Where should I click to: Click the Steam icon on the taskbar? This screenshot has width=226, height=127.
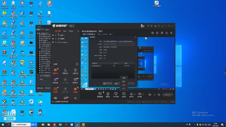77,124
